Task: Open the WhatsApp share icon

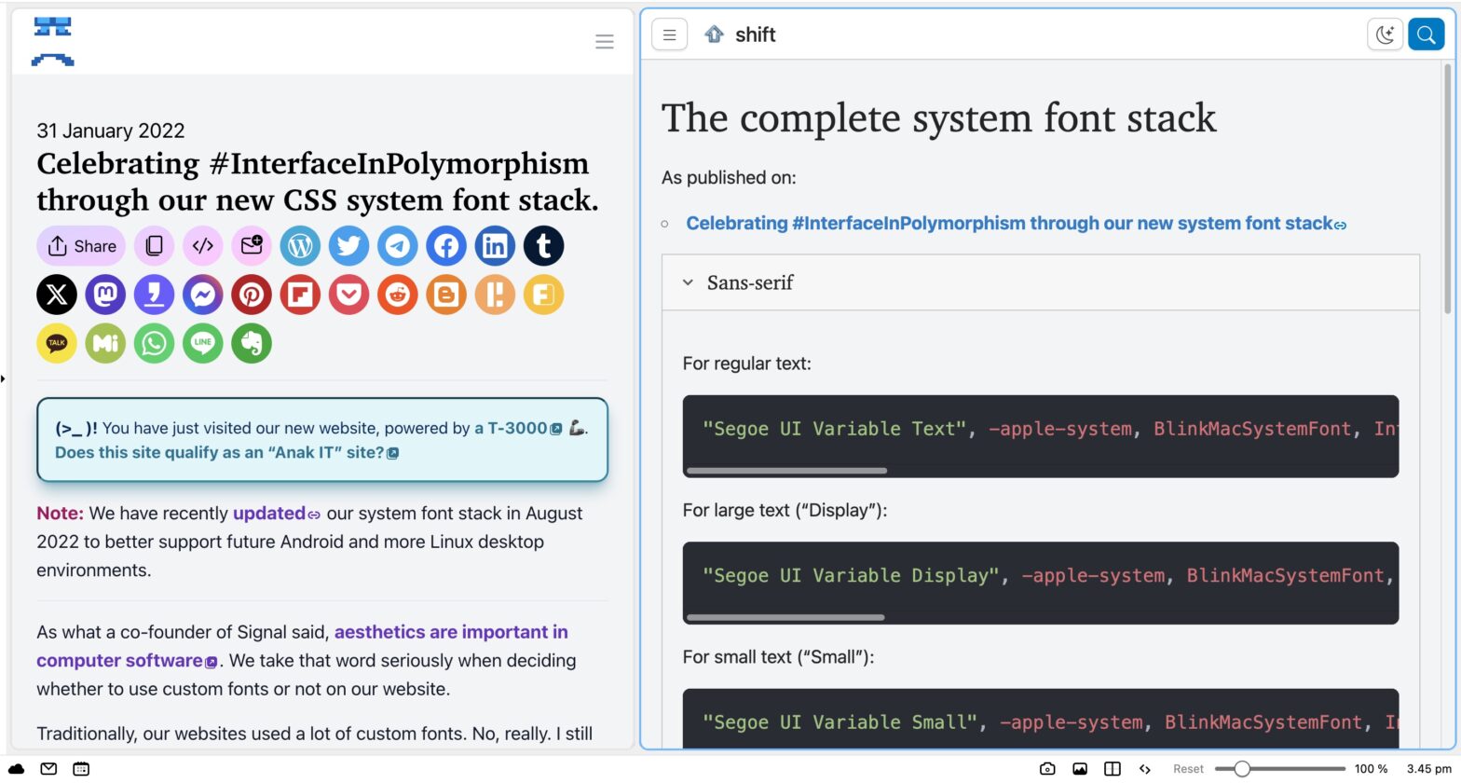Action: [x=154, y=343]
